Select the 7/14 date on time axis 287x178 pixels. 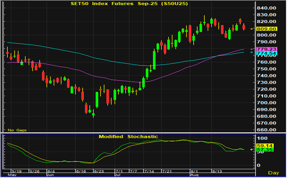149,171
